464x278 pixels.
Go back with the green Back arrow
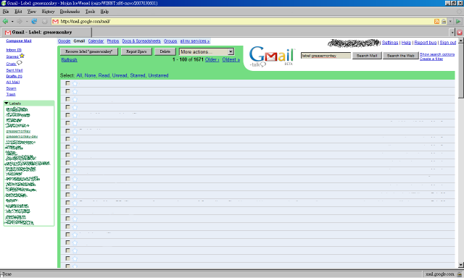tap(5, 21)
